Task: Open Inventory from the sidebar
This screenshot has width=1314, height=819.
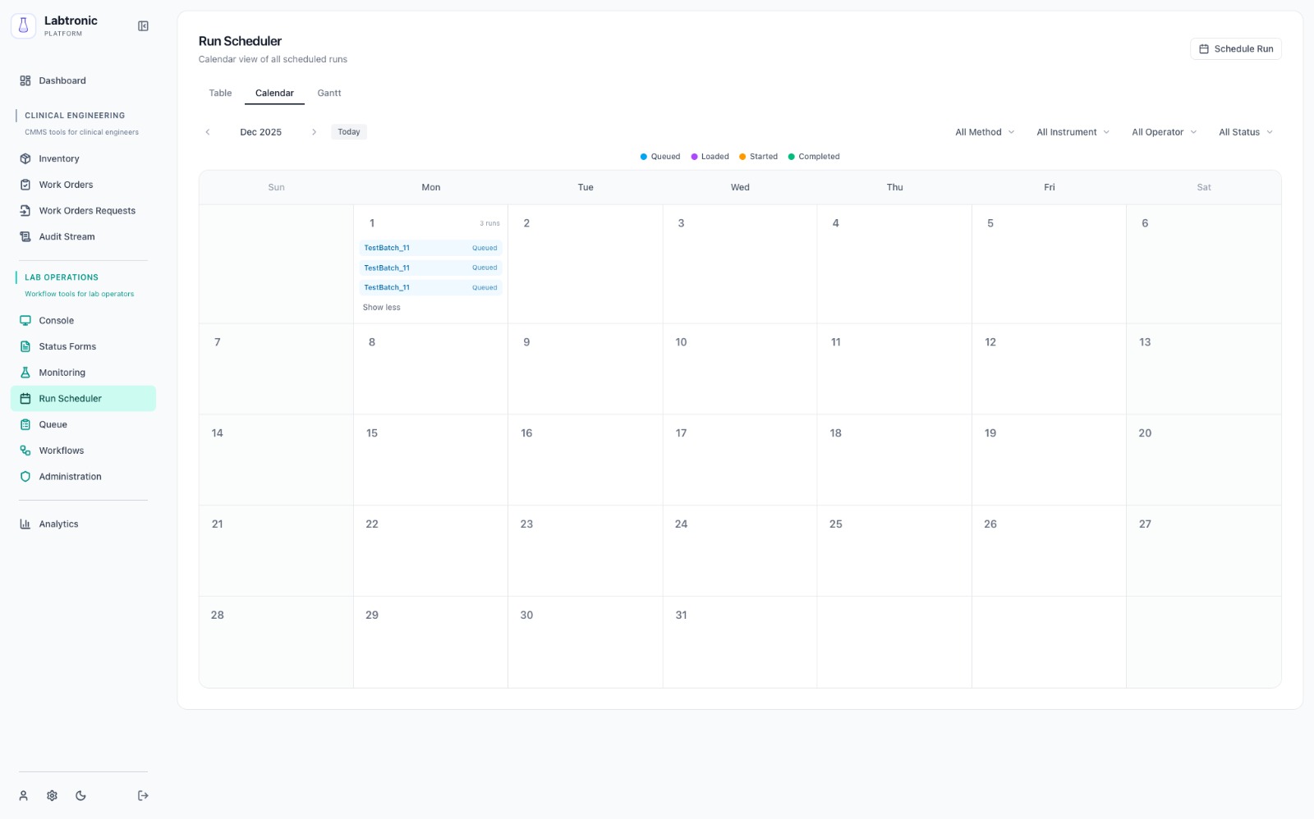Action: tap(58, 158)
